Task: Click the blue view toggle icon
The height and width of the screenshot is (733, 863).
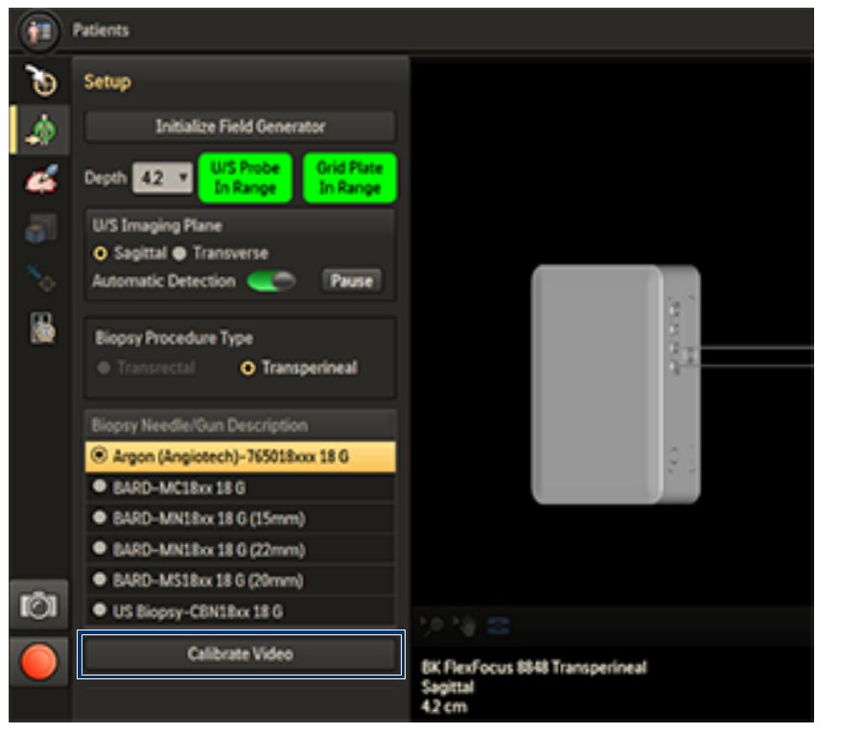Action: click(x=498, y=626)
